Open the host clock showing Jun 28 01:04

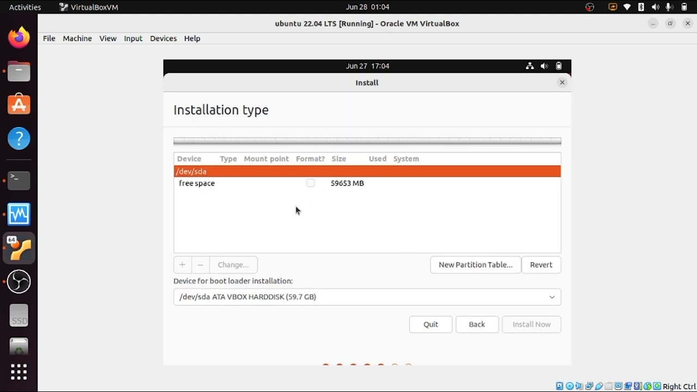[x=368, y=7]
